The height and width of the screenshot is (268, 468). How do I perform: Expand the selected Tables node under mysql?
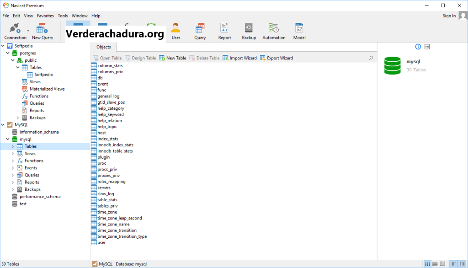(13, 146)
